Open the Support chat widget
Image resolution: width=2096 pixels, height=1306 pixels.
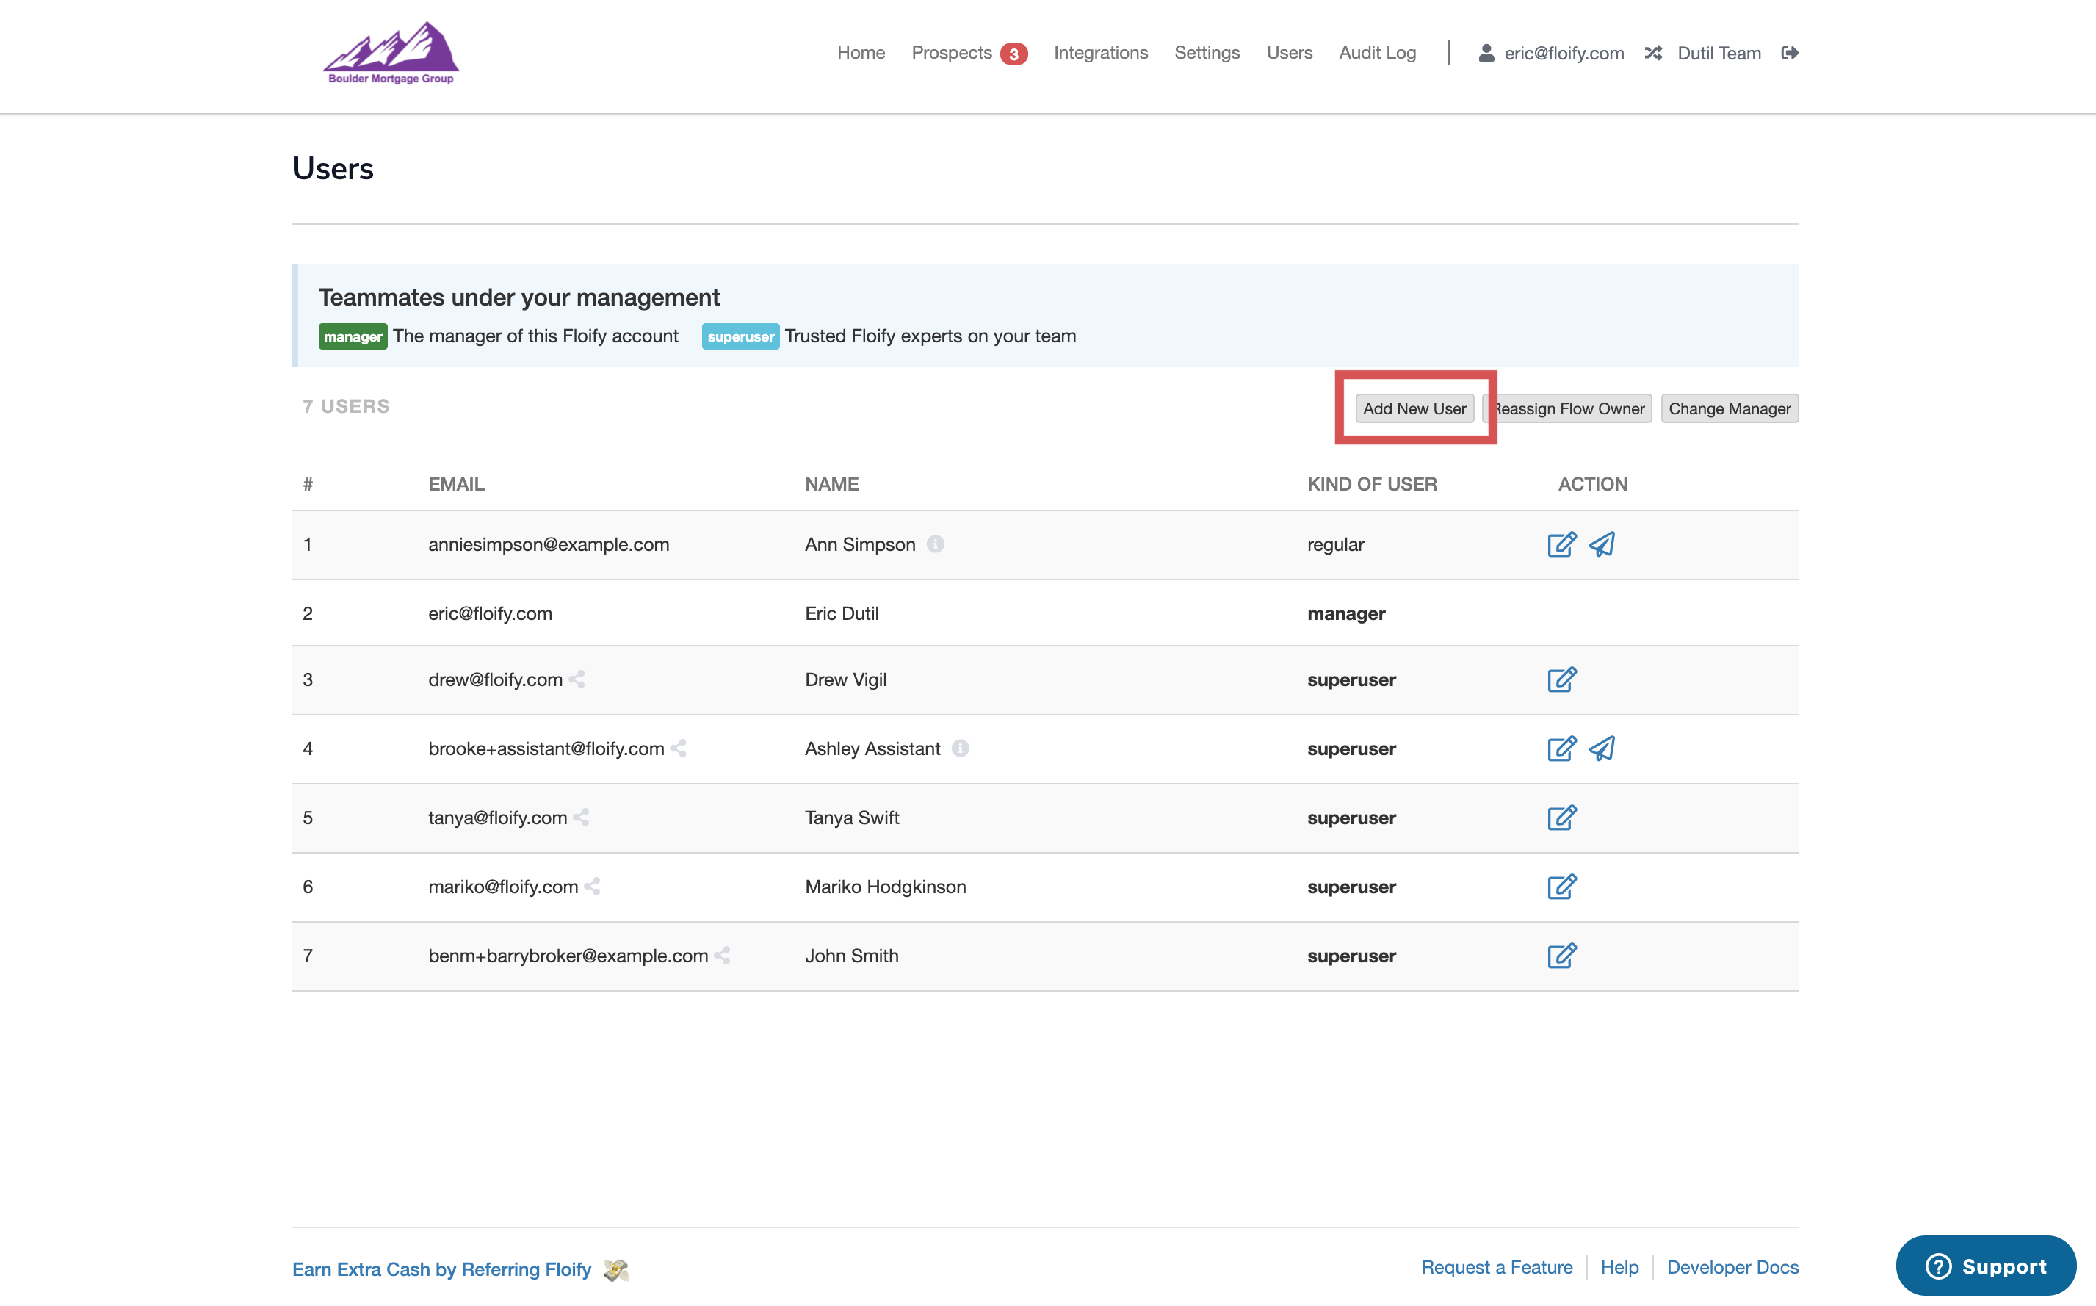[x=1985, y=1266]
